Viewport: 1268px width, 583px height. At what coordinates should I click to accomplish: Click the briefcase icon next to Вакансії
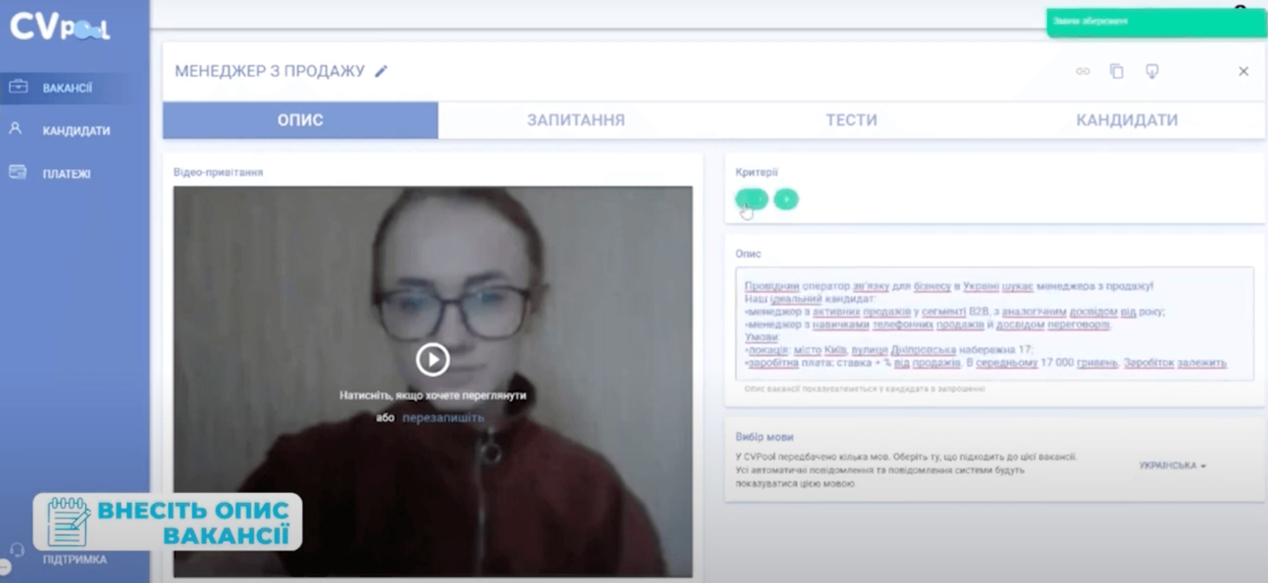point(18,87)
